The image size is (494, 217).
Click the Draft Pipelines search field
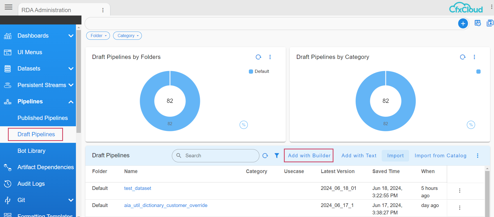219,156
